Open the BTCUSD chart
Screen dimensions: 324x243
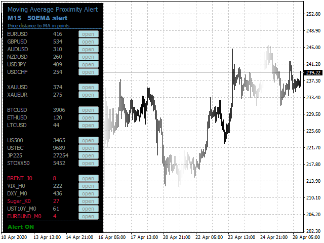pos(89,110)
